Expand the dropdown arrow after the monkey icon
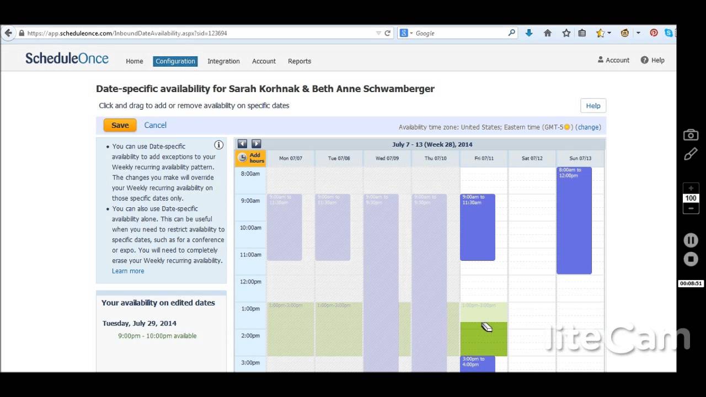706x397 pixels. [638, 33]
